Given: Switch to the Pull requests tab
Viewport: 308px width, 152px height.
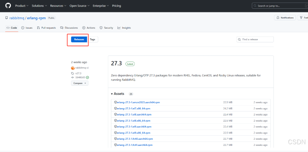Looking at the screenshot, I should pyautogui.click(x=46, y=28).
